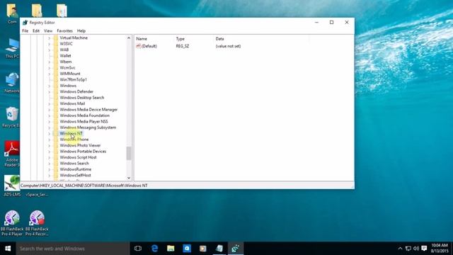Expand the Windows Script Host key
Image resolution: width=453 pixels, height=255 pixels.
pos(49,157)
